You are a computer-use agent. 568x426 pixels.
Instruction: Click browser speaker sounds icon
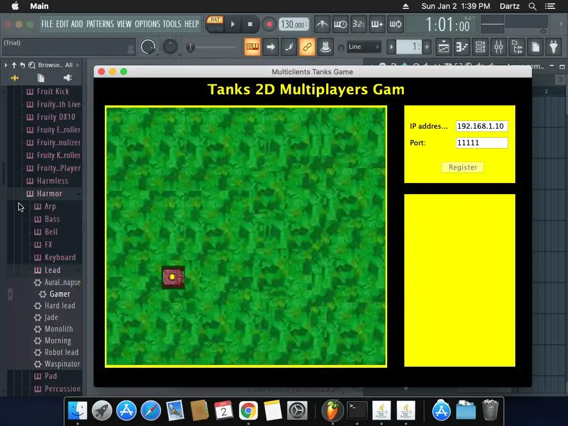coord(68,78)
